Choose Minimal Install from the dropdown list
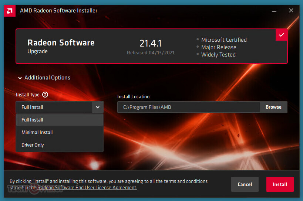Viewport: 303px width, 201px height. [60, 132]
